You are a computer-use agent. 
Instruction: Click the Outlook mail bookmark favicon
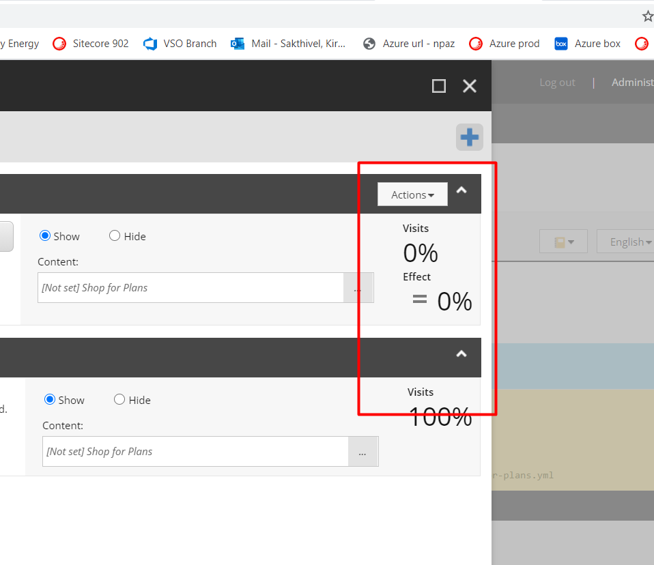coord(238,44)
